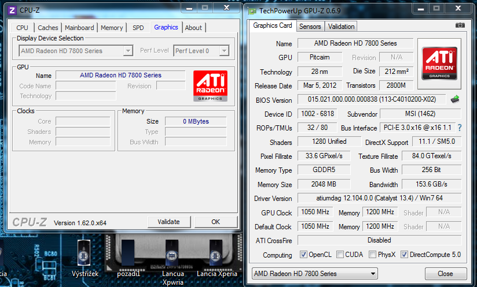Switch to the Validation tab in GPU-Z
Viewport: 477px width, 287px height.
pos(341,27)
